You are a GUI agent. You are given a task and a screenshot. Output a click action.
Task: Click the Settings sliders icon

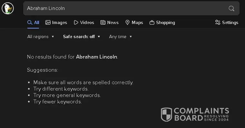point(218,22)
